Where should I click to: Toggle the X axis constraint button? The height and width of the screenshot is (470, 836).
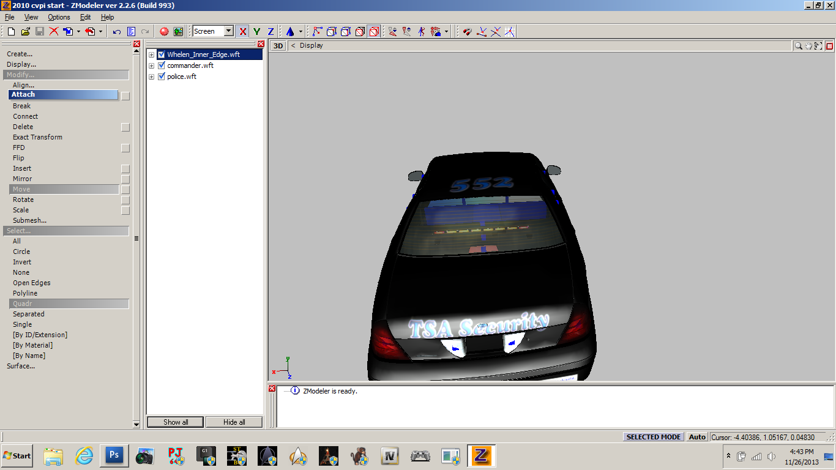click(243, 31)
